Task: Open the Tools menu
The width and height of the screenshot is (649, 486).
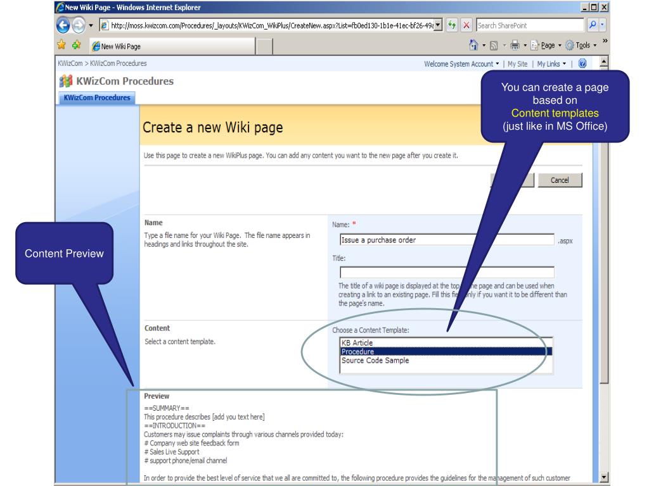Action: (581, 45)
